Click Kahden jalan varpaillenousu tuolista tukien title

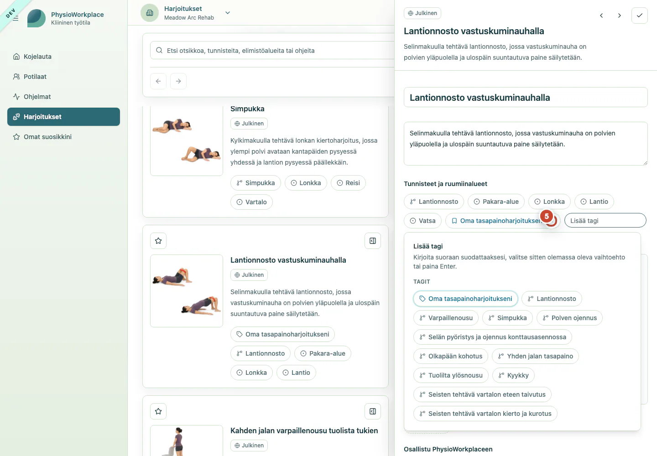(304, 430)
